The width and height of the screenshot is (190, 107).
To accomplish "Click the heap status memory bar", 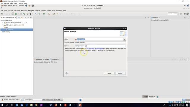I will point(149,97).
